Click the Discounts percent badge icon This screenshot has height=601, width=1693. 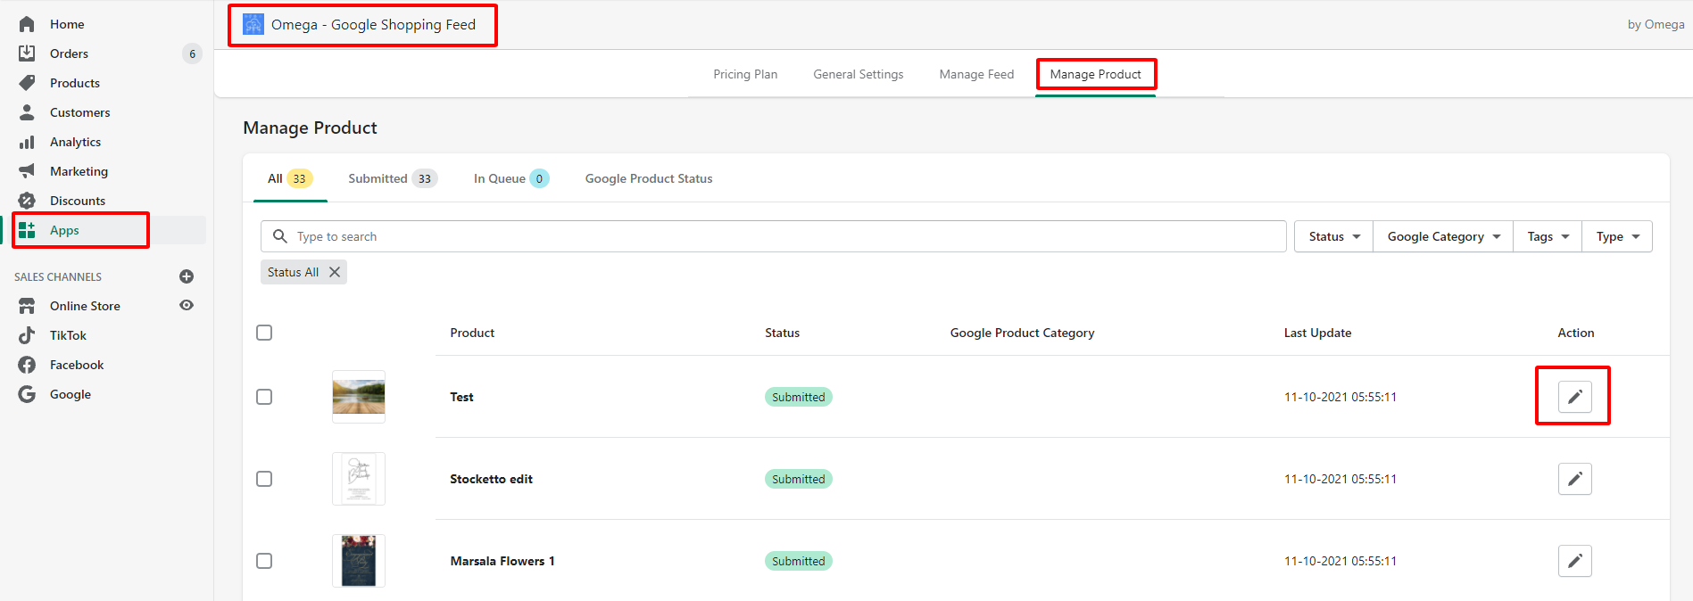pos(27,201)
